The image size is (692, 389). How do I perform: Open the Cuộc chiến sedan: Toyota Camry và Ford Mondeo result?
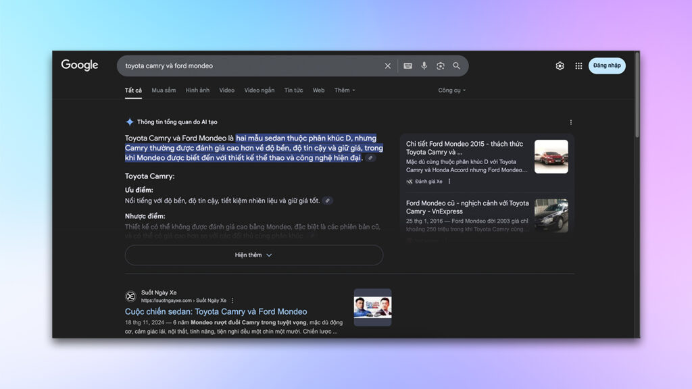[216, 311]
